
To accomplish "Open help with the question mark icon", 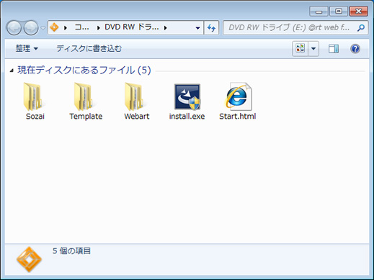I will (x=355, y=49).
